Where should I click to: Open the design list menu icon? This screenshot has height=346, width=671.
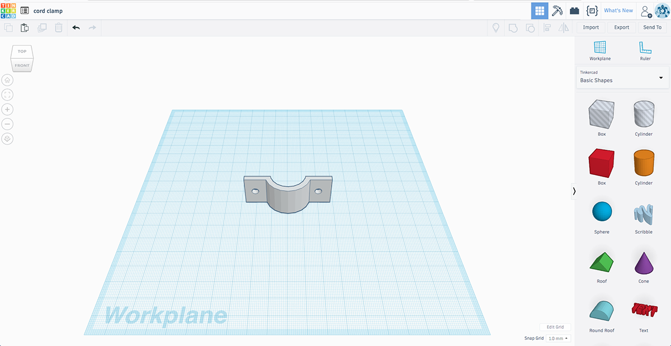click(25, 11)
